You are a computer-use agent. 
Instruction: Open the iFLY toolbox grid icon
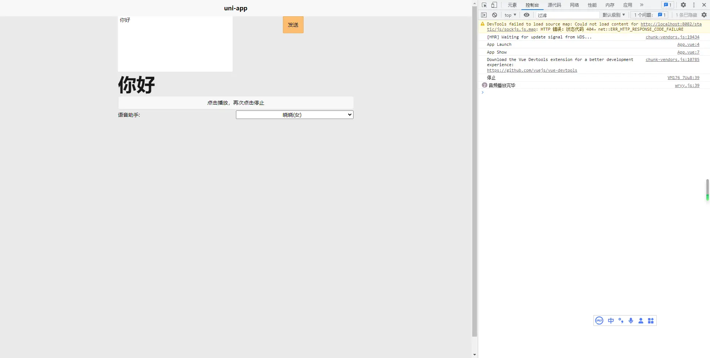point(651,321)
